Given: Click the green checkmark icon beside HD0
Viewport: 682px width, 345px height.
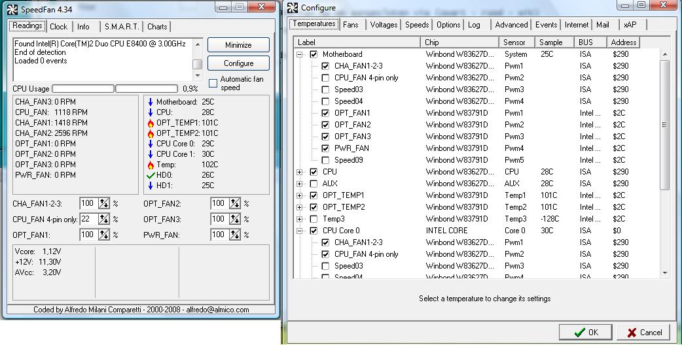Looking at the screenshot, I should (151, 175).
